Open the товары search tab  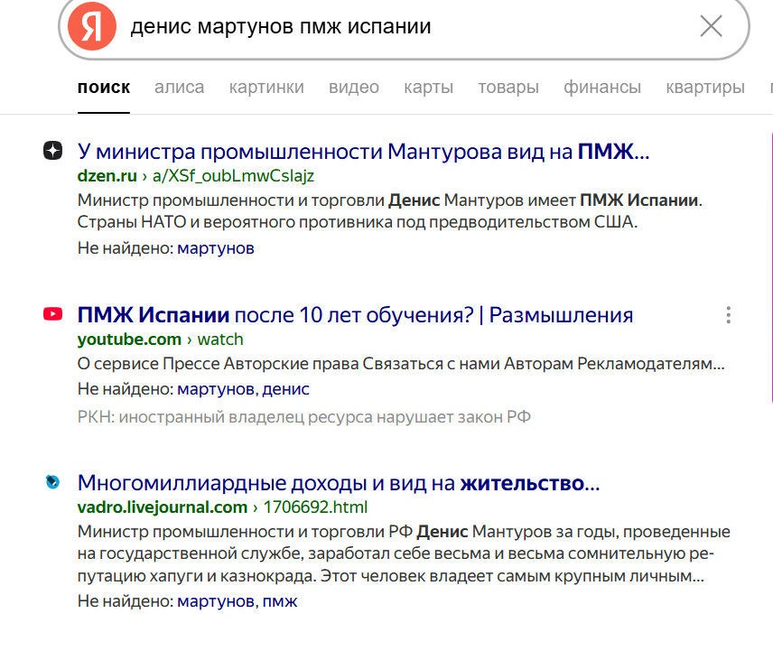(508, 88)
